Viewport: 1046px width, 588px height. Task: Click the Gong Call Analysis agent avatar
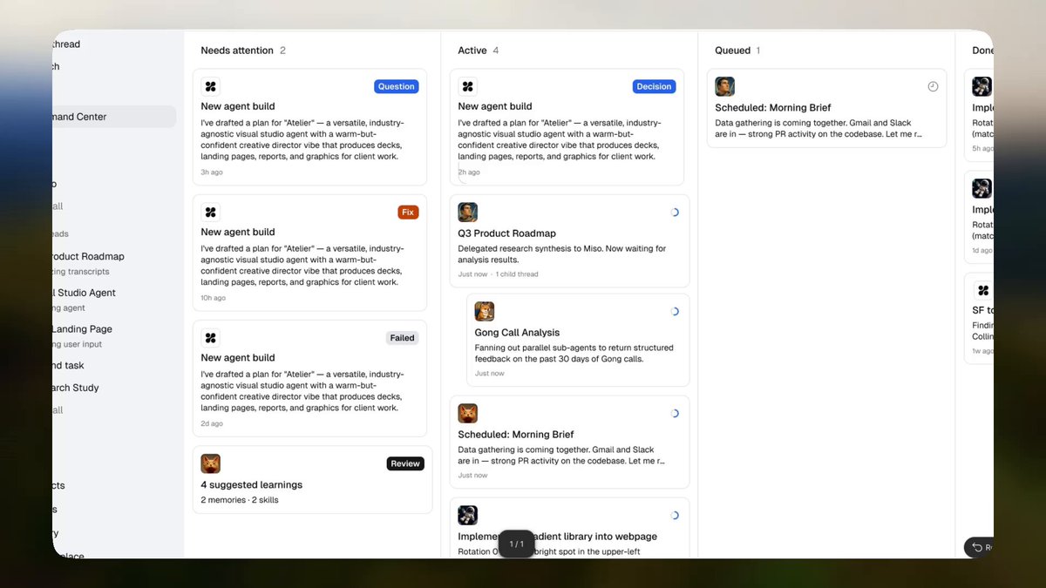point(485,311)
